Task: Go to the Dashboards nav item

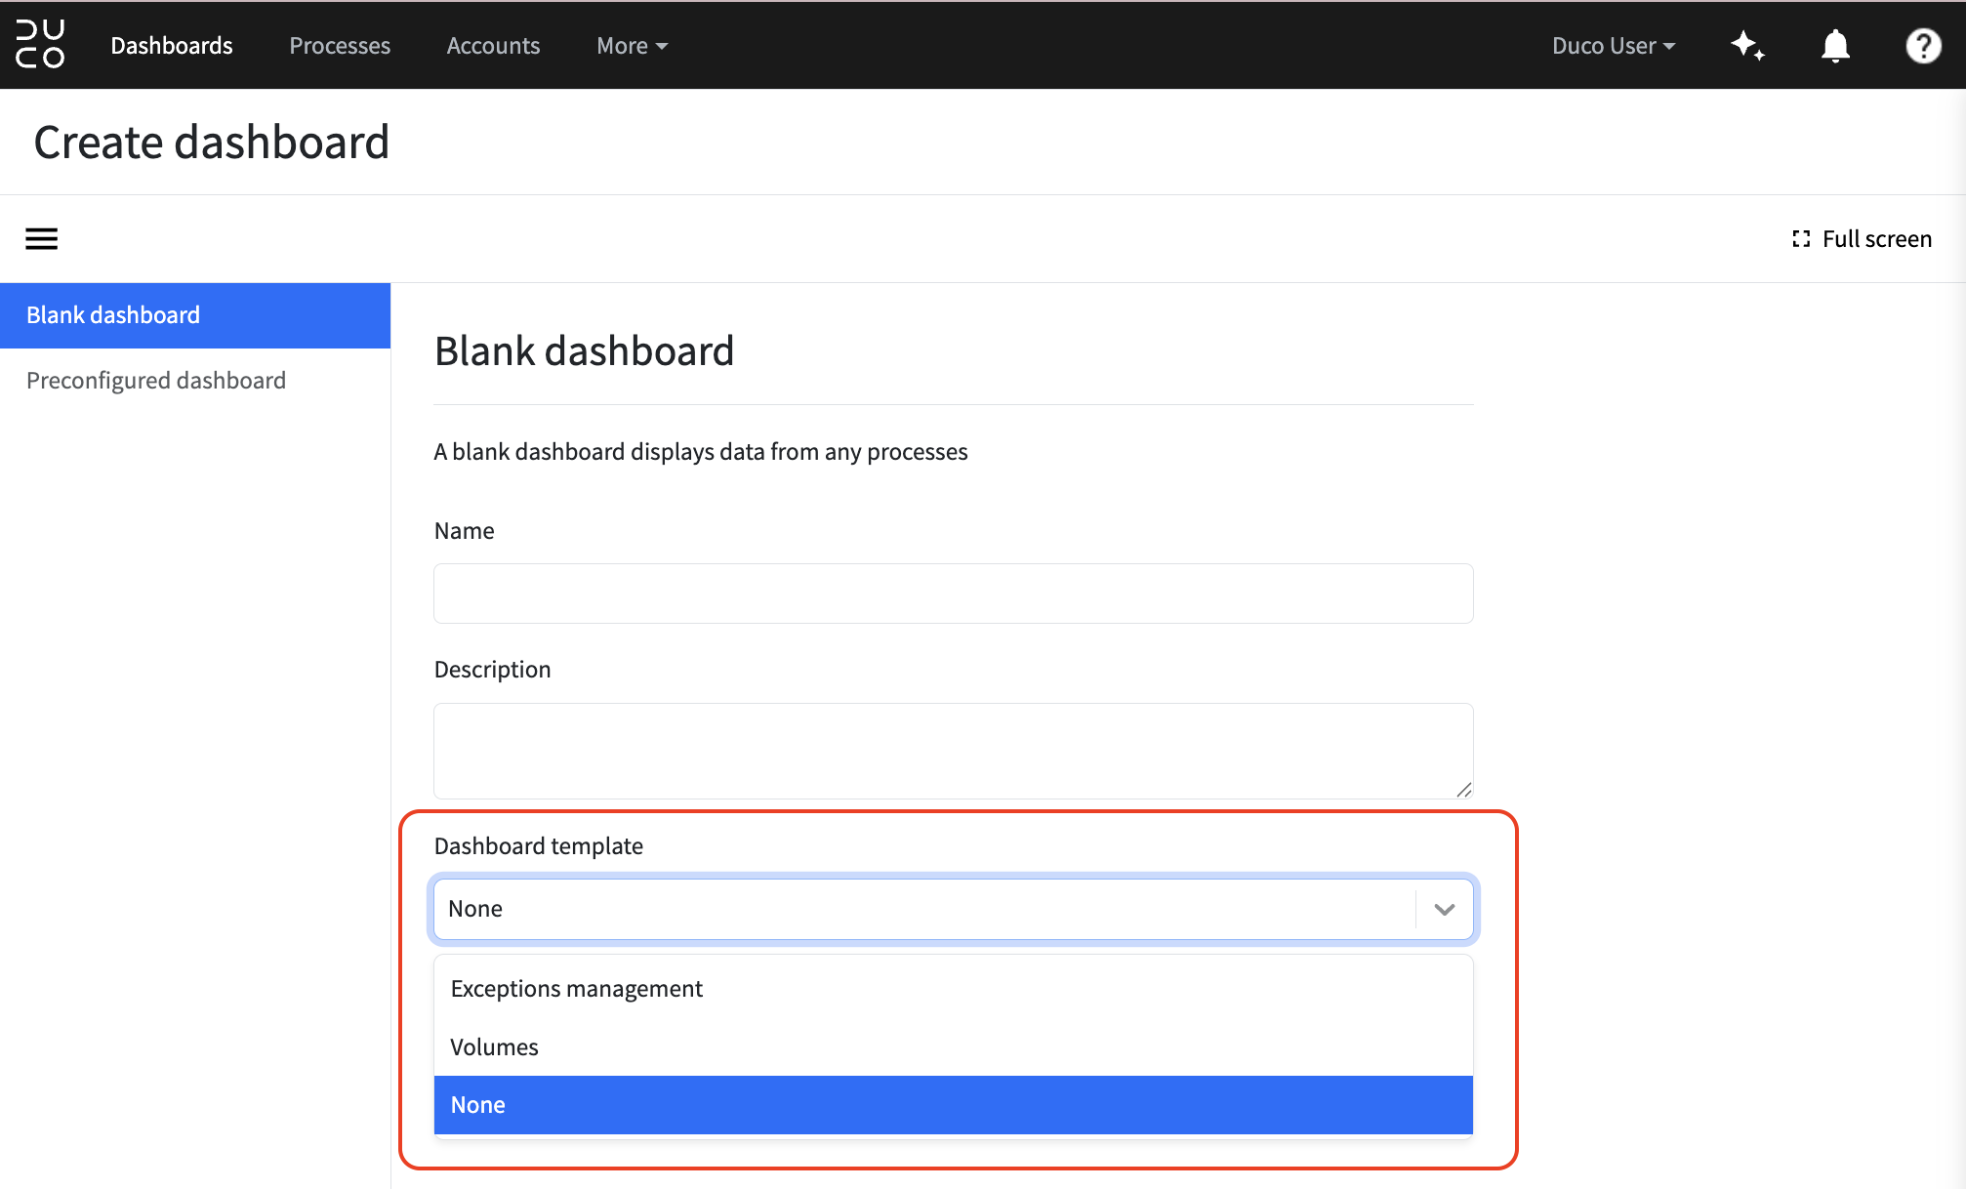Action: click(172, 46)
